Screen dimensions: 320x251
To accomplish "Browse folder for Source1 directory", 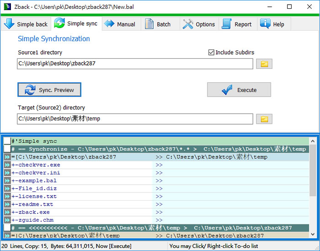I will coord(264,64).
